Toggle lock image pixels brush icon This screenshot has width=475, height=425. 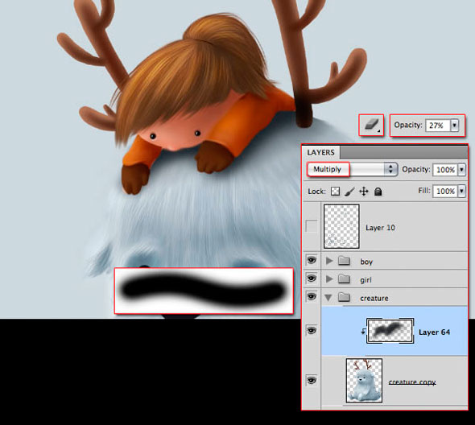tap(349, 192)
